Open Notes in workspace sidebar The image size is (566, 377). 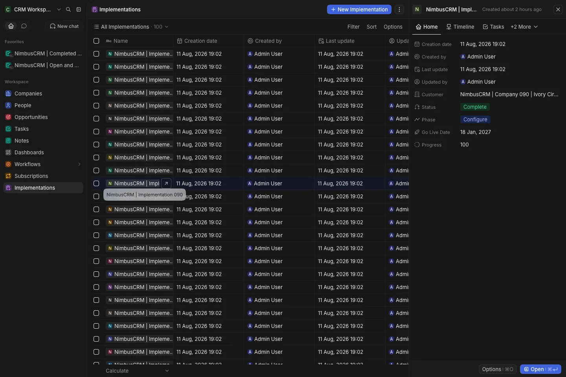point(43,141)
